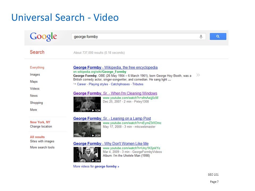Select Videos in left sidebar
The height and width of the screenshot is (191, 255).
click(x=35, y=89)
